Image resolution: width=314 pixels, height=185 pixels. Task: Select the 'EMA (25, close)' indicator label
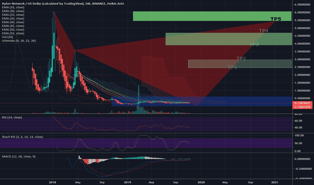13,15
